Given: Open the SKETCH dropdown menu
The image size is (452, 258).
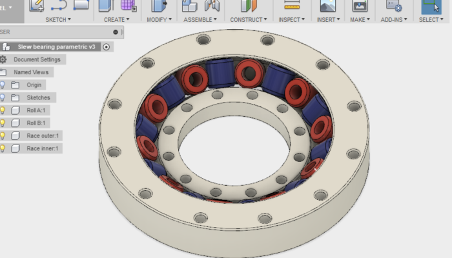Looking at the screenshot, I should tap(58, 19).
